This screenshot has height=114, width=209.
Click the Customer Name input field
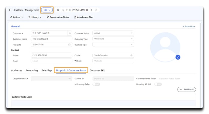tap(51, 39)
